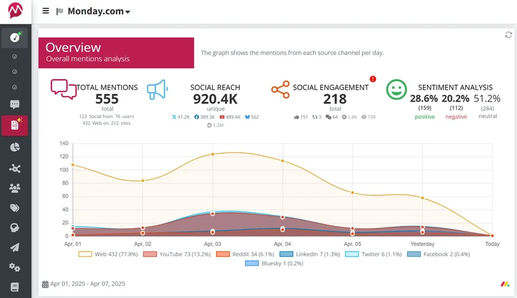
Task: Select the network connections sidebar icon
Action: point(14,168)
